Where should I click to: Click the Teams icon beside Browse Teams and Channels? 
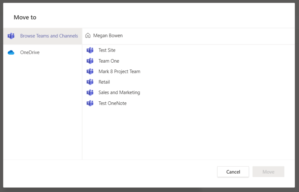(11, 36)
